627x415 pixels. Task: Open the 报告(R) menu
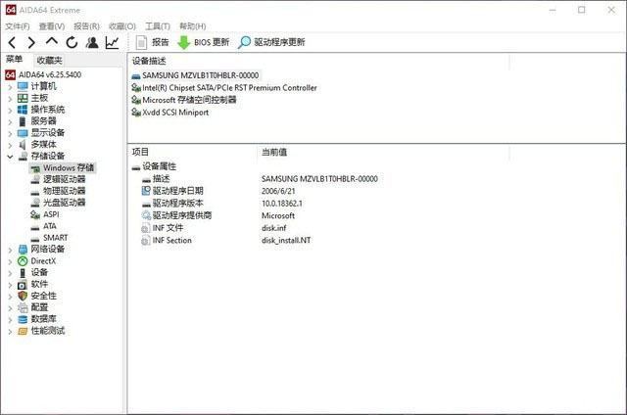coord(86,26)
